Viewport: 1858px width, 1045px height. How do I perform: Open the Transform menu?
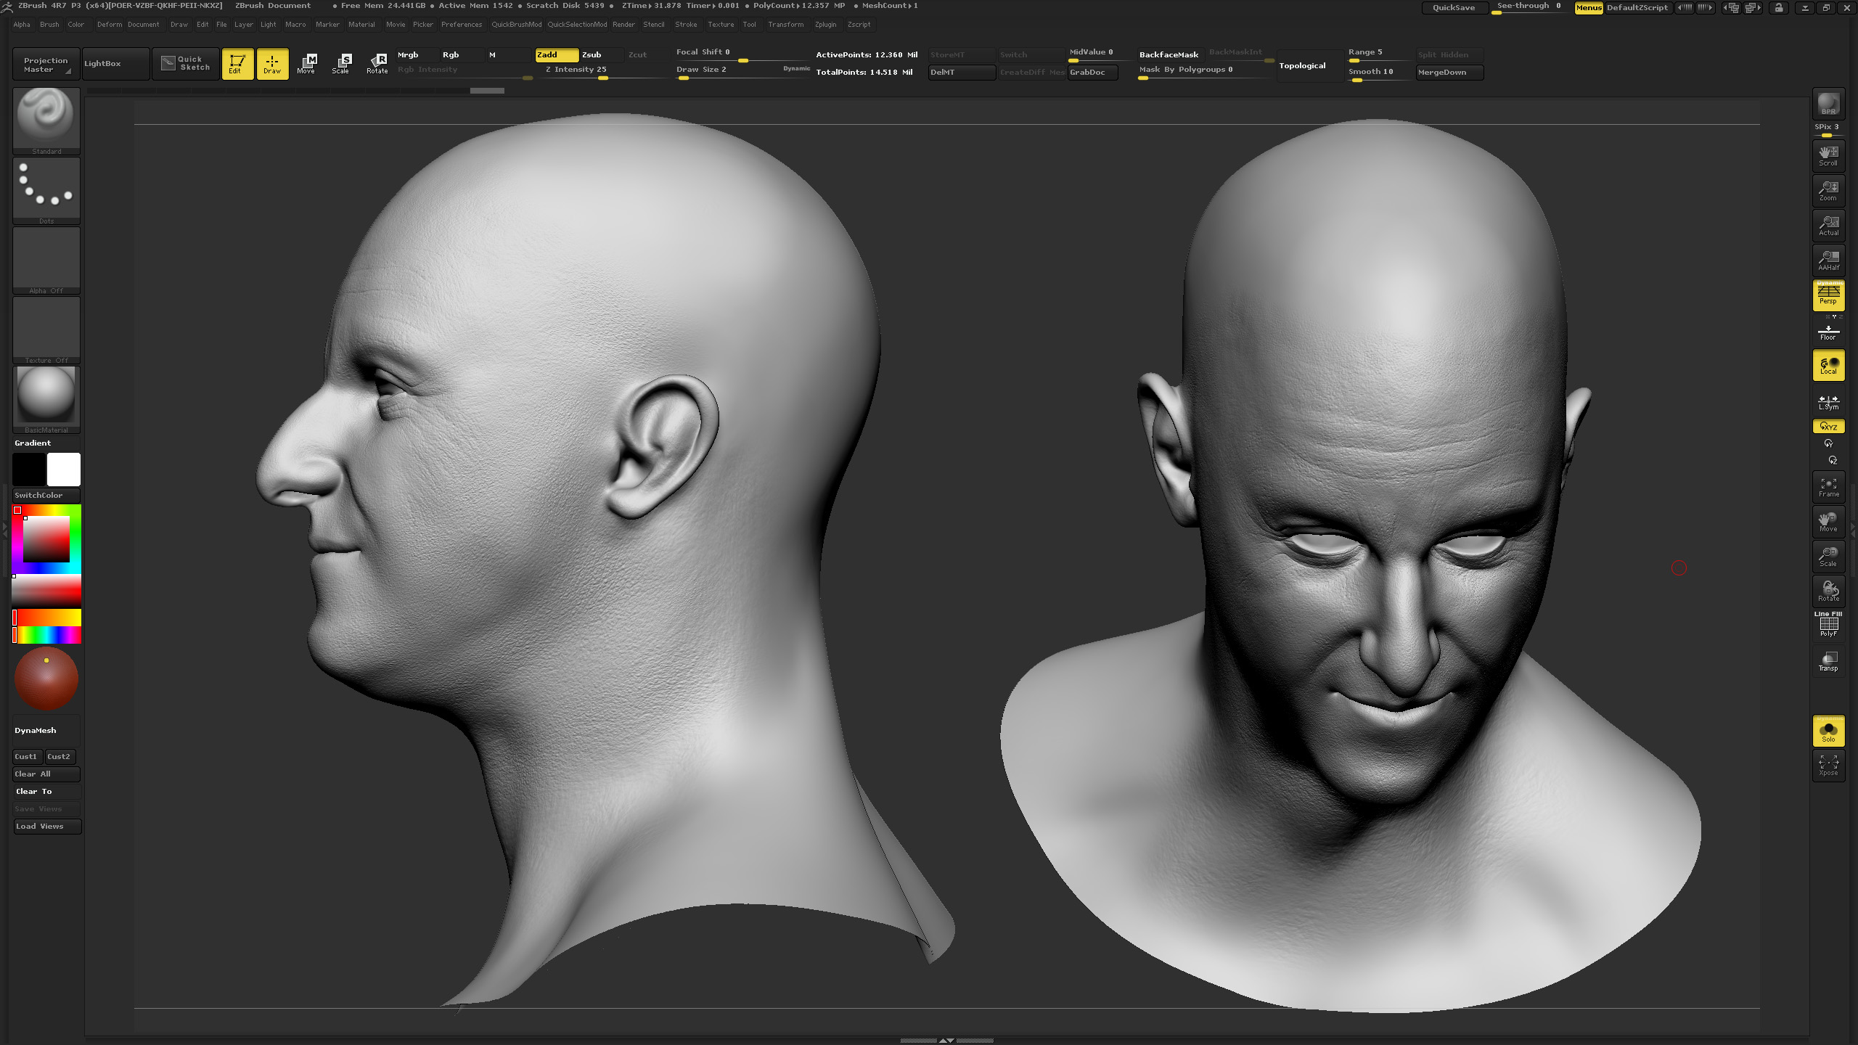(x=785, y=25)
